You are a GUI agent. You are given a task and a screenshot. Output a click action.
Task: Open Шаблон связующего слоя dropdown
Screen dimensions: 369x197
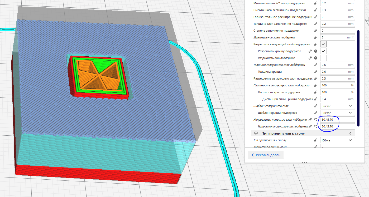click(x=338, y=106)
